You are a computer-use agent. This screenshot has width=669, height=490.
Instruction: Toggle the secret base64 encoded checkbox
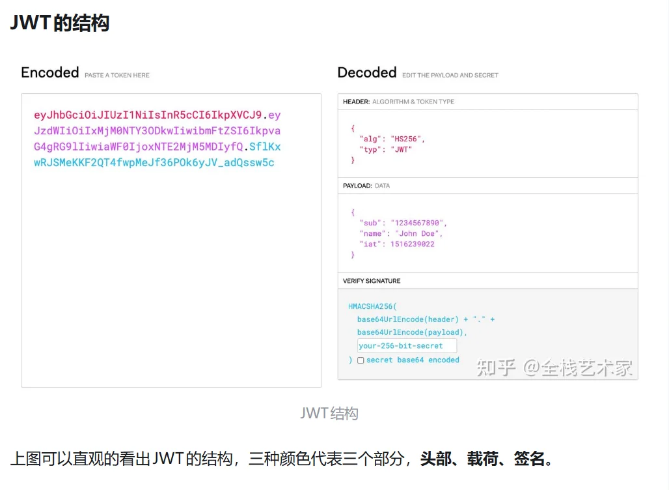click(x=361, y=360)
